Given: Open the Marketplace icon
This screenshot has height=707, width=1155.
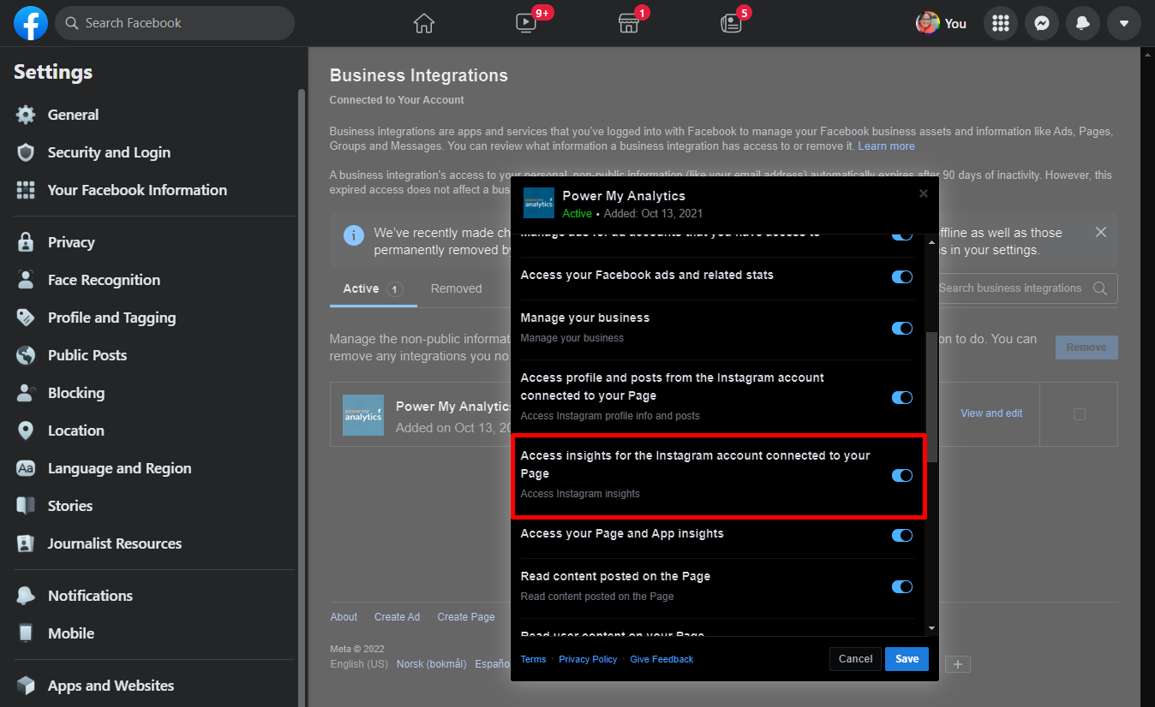Looking at the screenshot, I should [629, 23].
